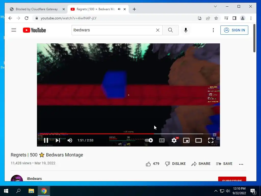Open Windows taskbar search

pyautogui.click(x=18, y=191)
